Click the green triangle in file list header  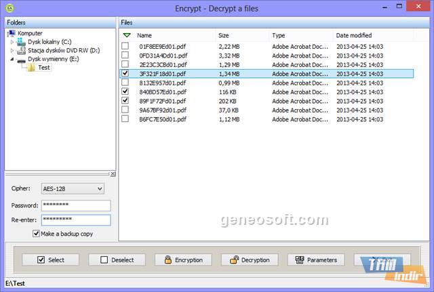[126, 35]
